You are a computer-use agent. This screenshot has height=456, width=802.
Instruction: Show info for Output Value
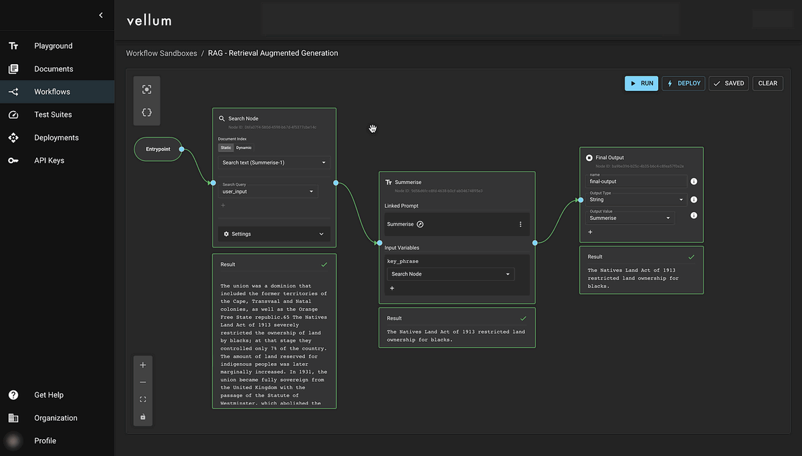pos(694,216)
